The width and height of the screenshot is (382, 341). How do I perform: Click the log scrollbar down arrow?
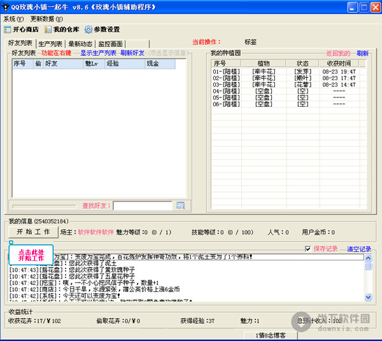(x=368, y=297)
